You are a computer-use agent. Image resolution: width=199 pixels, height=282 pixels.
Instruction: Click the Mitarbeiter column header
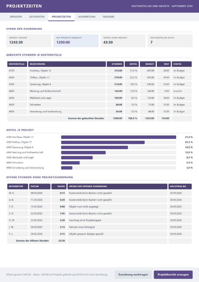coord(18,186)
